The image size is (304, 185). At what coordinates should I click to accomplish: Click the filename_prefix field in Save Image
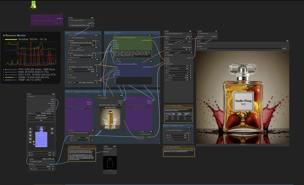[242, 48]
